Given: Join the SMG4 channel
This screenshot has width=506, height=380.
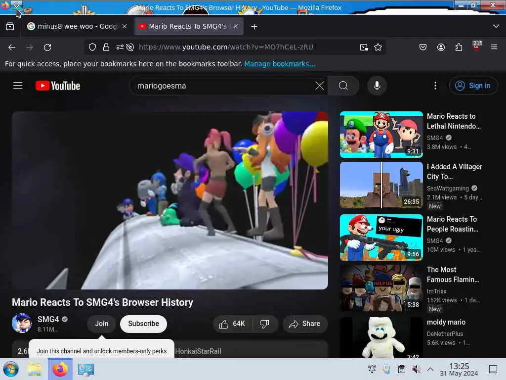Looking at the screenshot, I should (x=102, y=324).
